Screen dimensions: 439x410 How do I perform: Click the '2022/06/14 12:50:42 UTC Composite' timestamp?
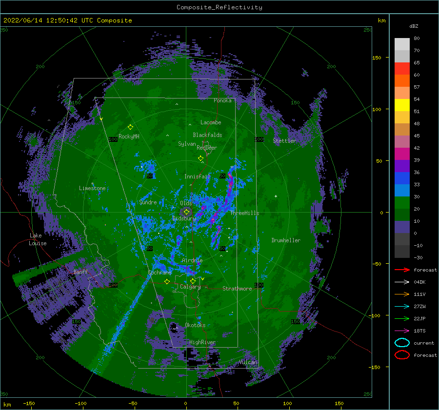67,20
